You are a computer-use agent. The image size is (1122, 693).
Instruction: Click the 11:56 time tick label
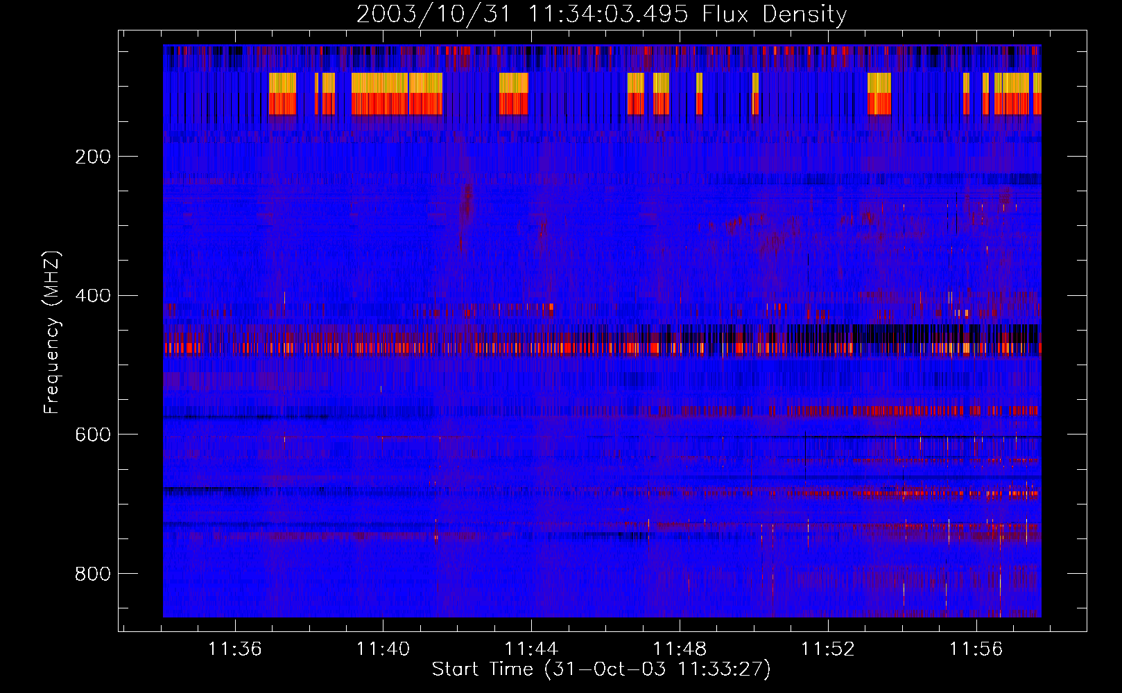coord(976,649)
